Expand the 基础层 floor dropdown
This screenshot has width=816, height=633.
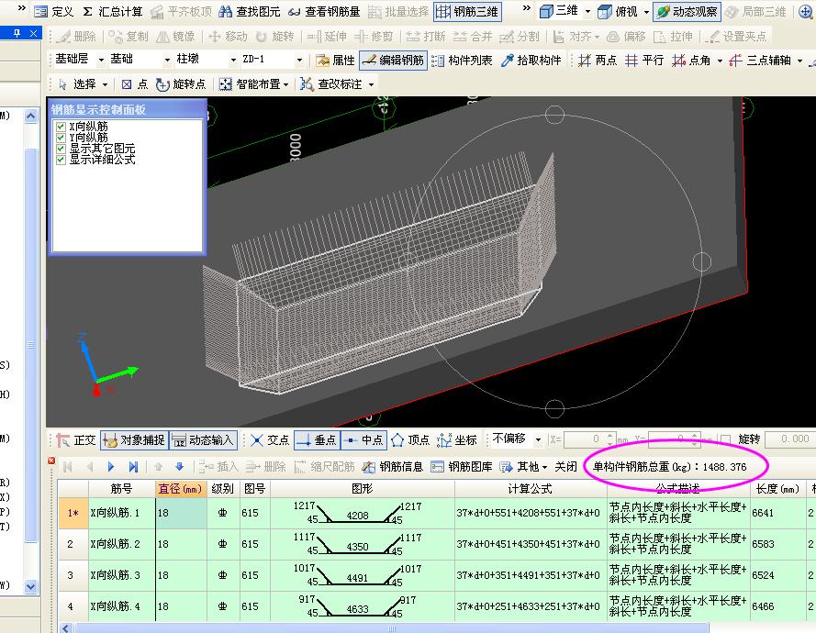pyautogui.click(x=101, y=60)
